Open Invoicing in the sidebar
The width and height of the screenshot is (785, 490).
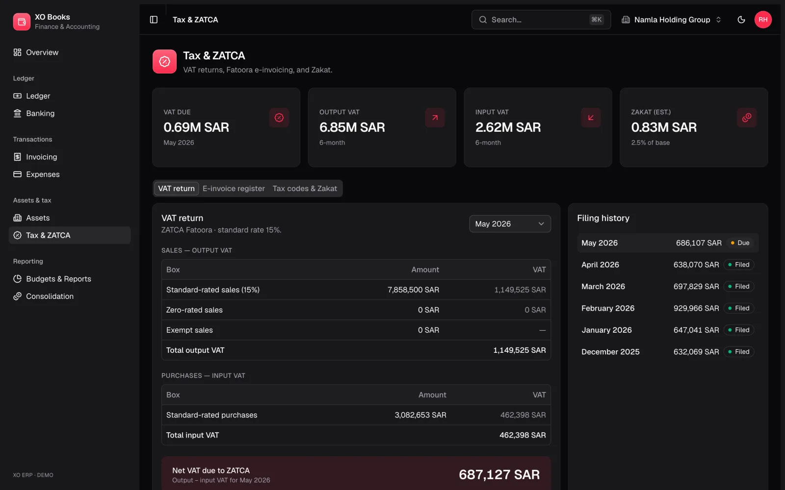pyautogui.click(x=70, y=157)
